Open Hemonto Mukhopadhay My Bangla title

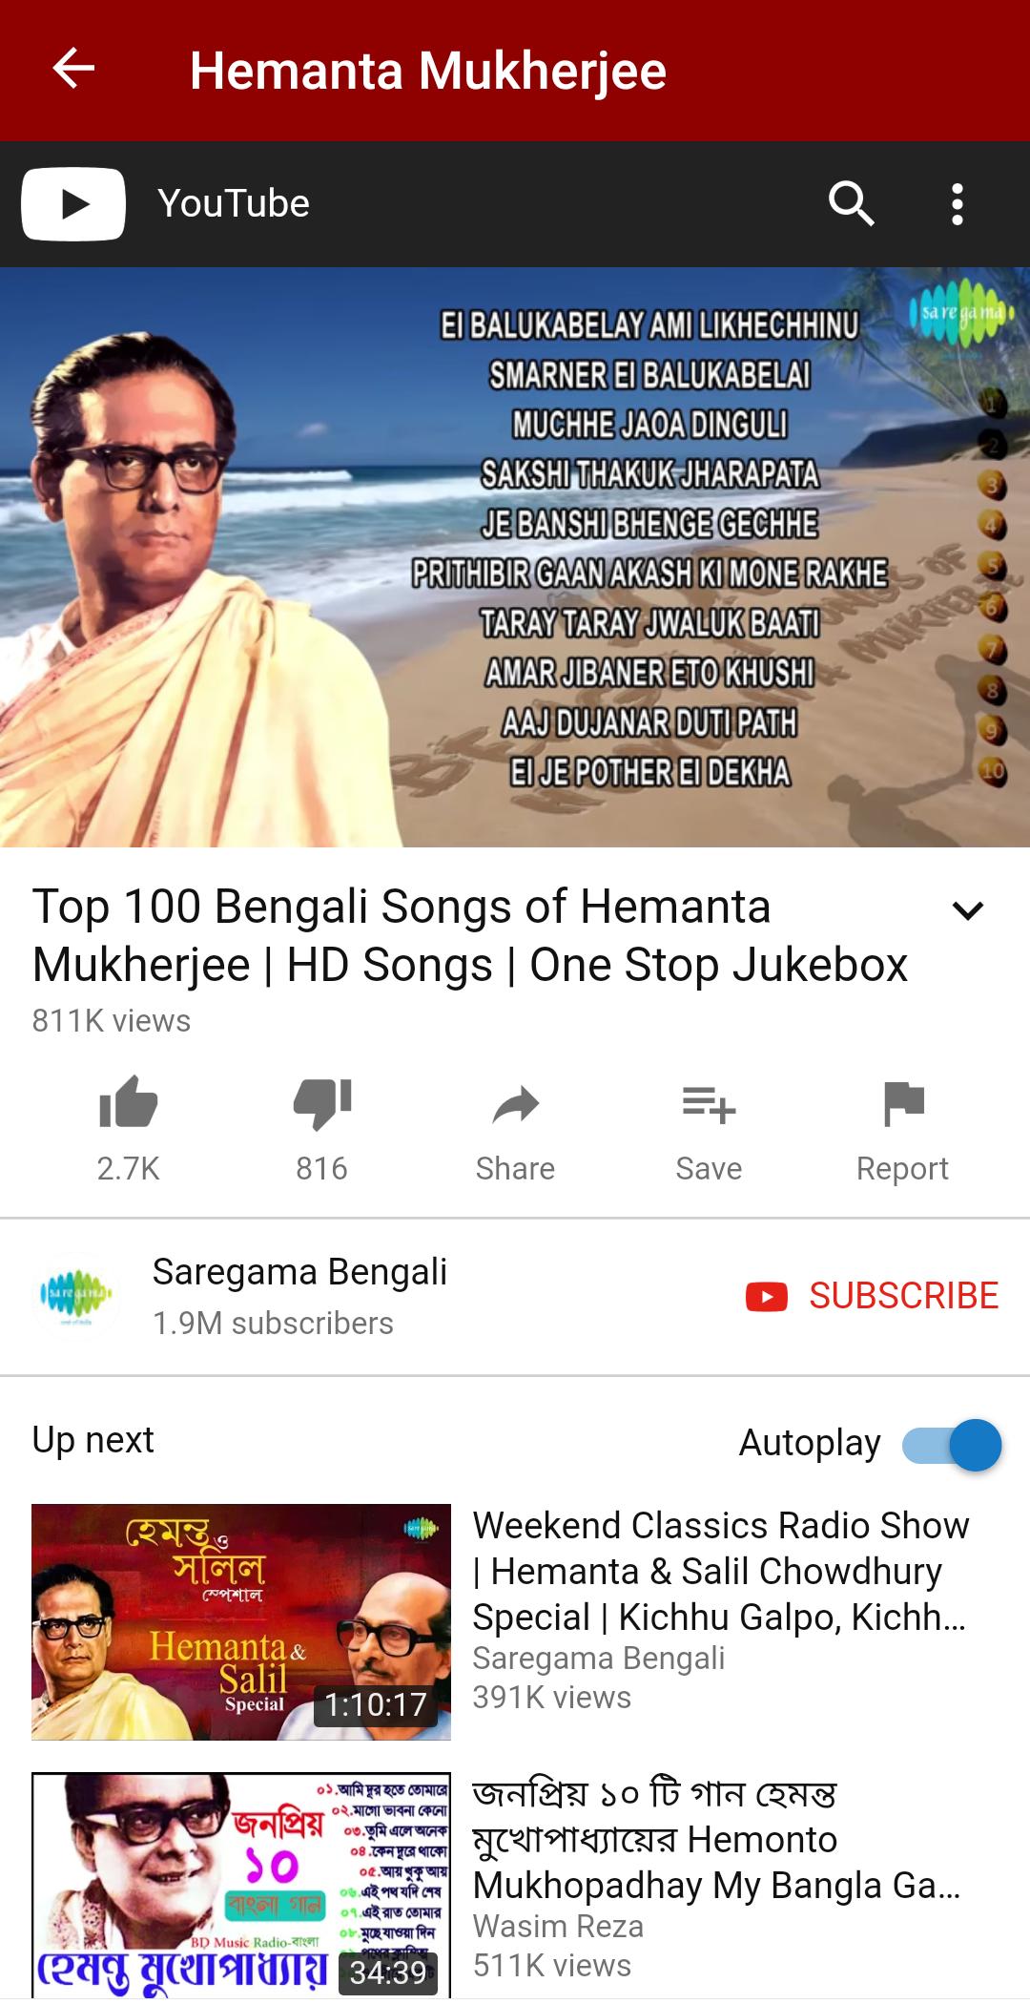(x=716, y=1839)
